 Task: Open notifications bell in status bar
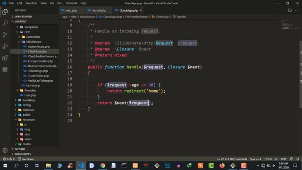point(298,159)
